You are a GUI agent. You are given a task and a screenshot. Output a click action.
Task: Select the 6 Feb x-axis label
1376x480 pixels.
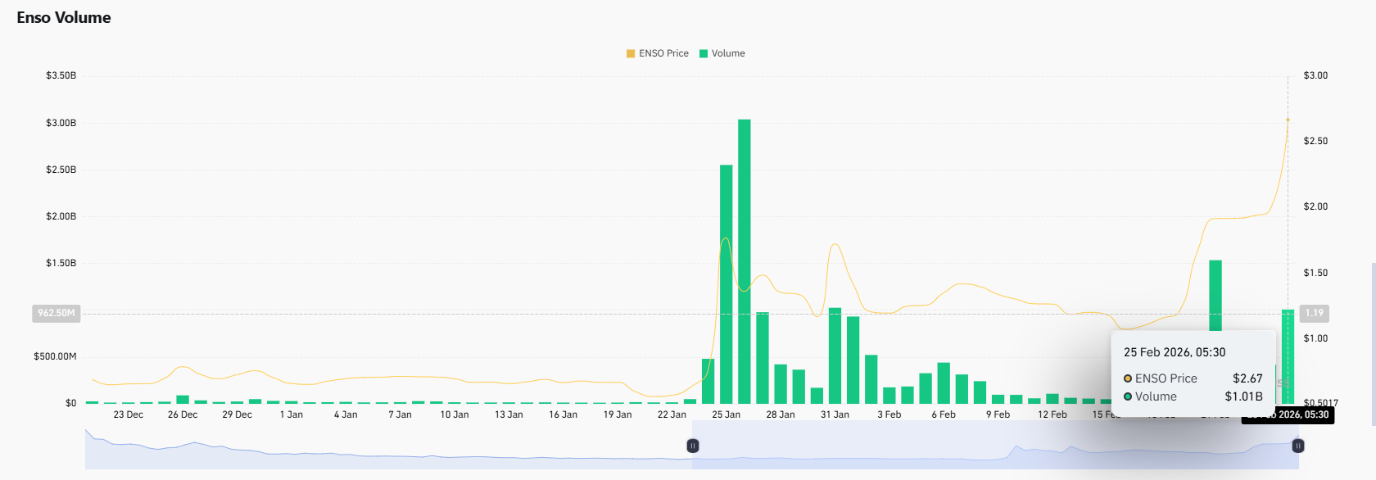[x=944, y=414]
